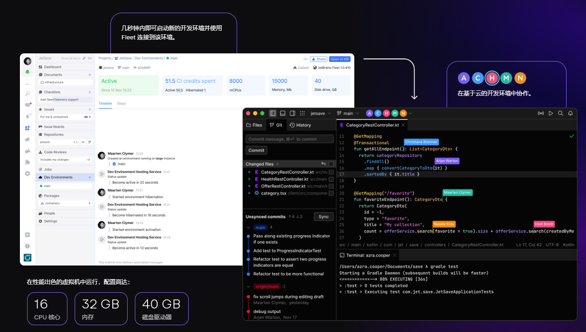
Task: Switch to the Files tab in Fleet
Action: [254, 125]
